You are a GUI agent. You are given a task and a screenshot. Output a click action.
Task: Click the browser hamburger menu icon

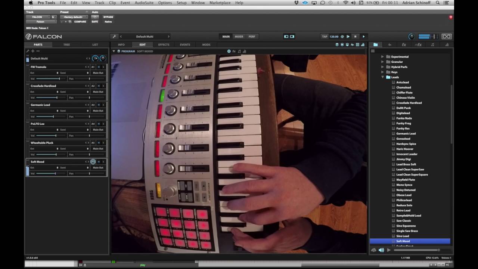point(373,51)
